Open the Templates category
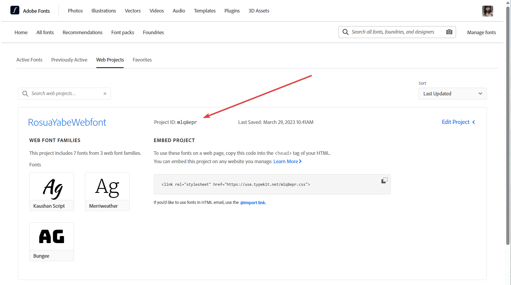The height and width of the screenshot is (285, 511). tap(205, 11)
